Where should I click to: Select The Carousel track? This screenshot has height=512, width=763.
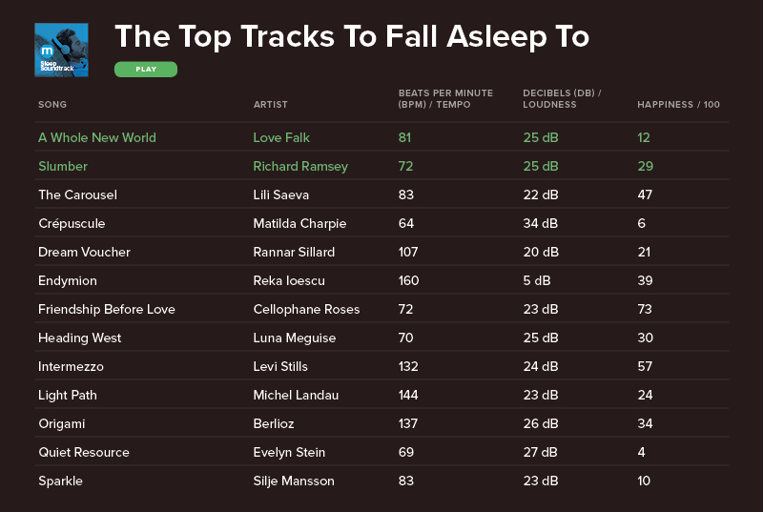click(x=78, y=195)
